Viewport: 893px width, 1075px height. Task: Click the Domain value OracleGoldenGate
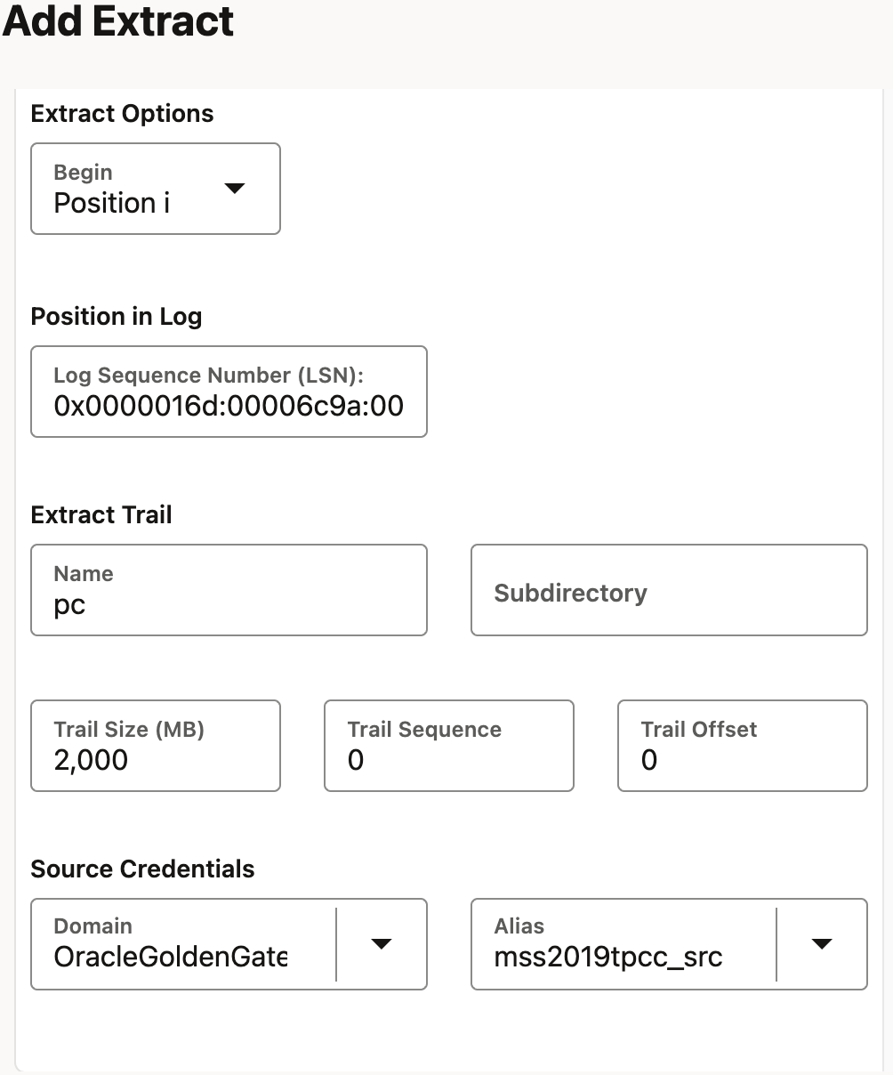pyautogui.click(x=171, y=957)
